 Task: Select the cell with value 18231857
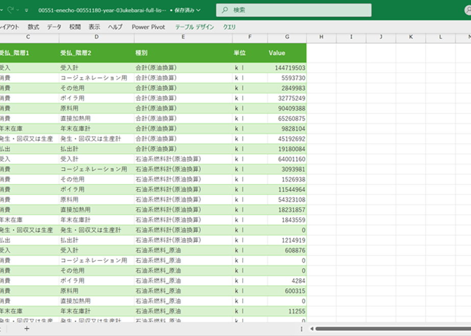[287, 210]
